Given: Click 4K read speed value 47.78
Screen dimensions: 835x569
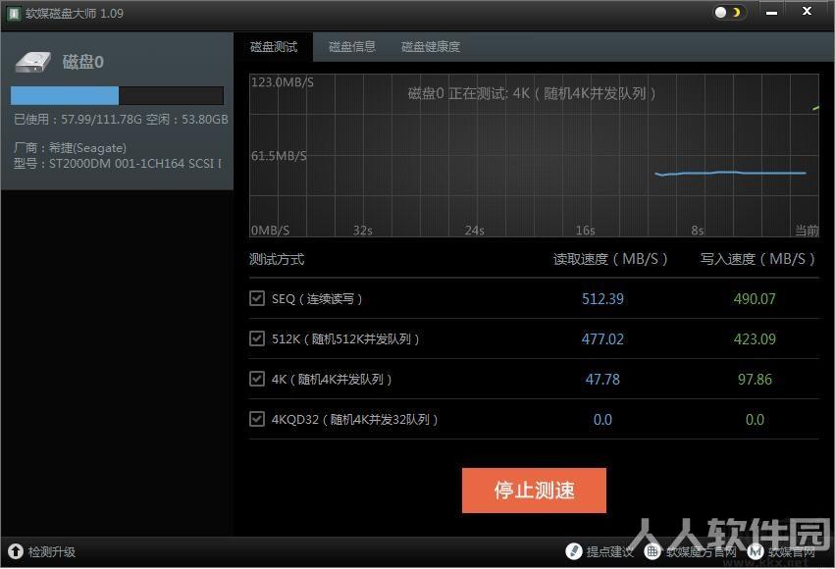Looking at the screenshot, I should pyautogui.click(x=602, y=380).
